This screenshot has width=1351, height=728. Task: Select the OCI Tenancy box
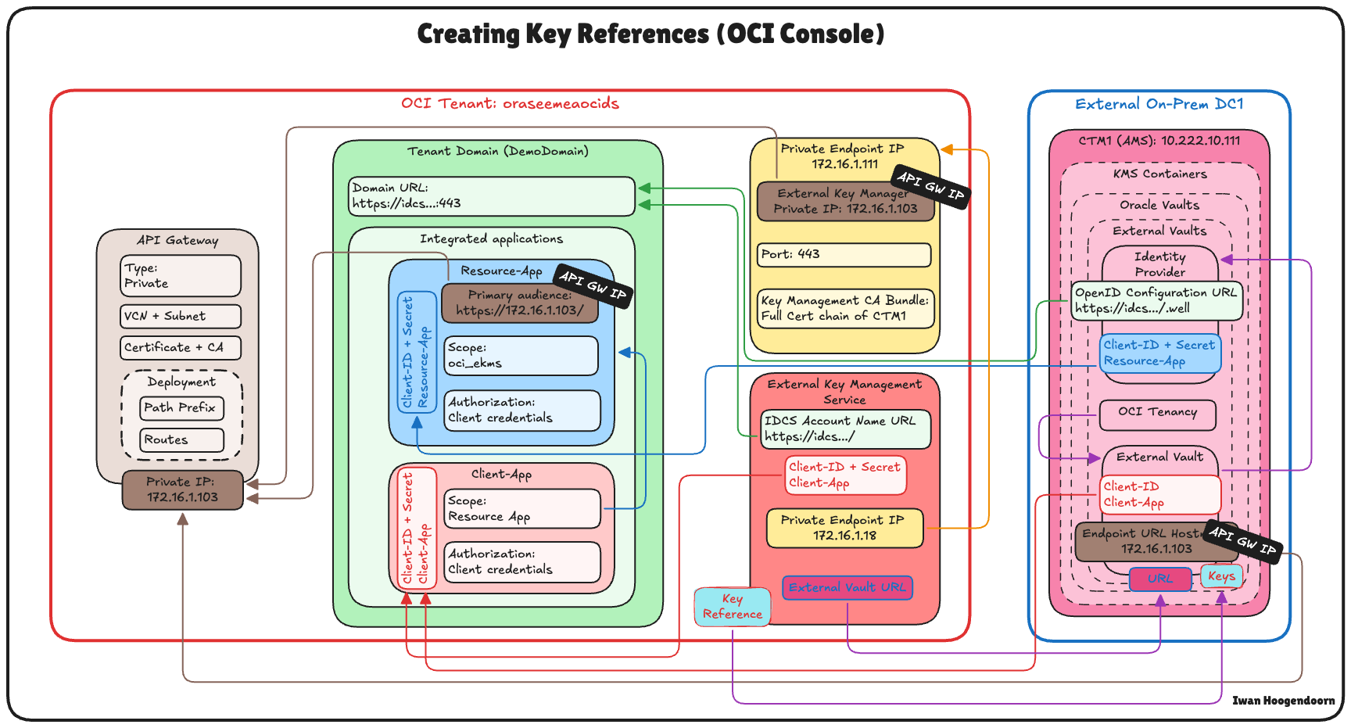pyautogui.click(x=1157, y=414)
